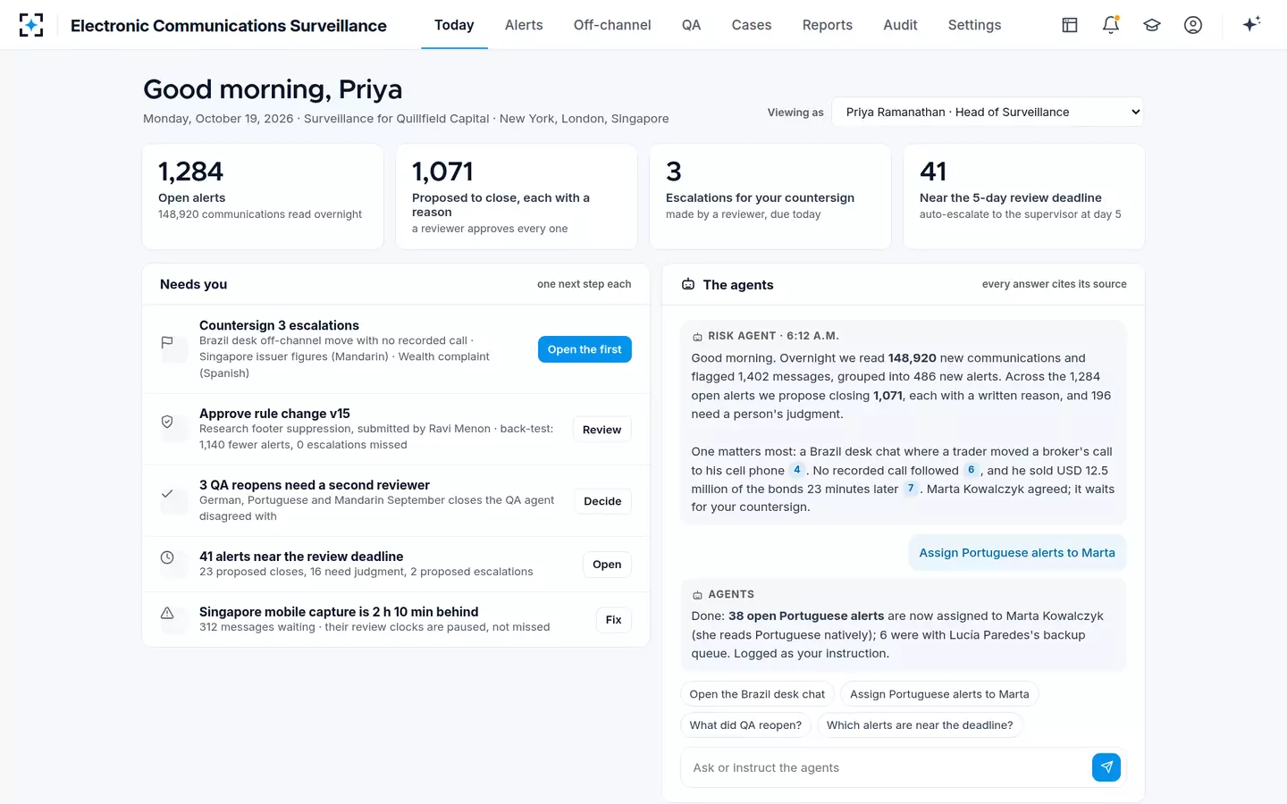Click Open for alerts near the deadline
The width and height of the screenshot is (1287, 804).
click(x=607, y=565)
